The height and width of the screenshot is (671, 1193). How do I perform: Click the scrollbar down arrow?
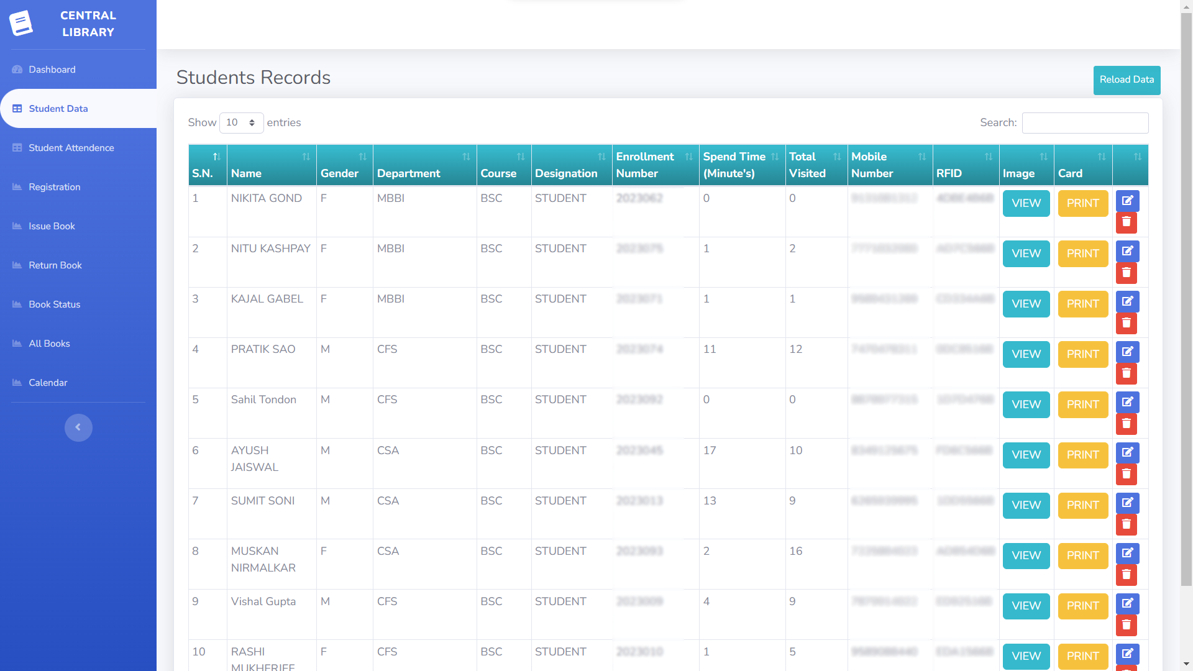[x=1186, y=664]
